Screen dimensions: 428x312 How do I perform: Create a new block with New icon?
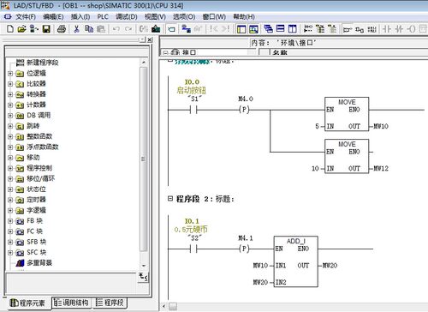point(10,29)
